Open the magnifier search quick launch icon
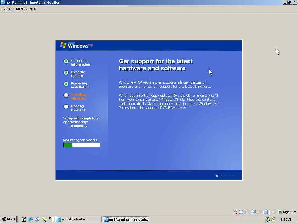 [44, 219]
